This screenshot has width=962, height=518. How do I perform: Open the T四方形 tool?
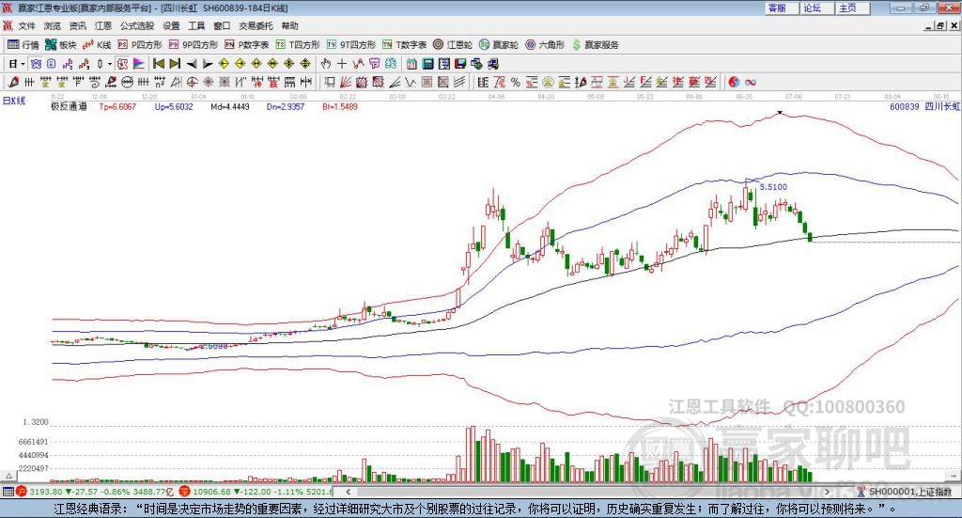298,45
